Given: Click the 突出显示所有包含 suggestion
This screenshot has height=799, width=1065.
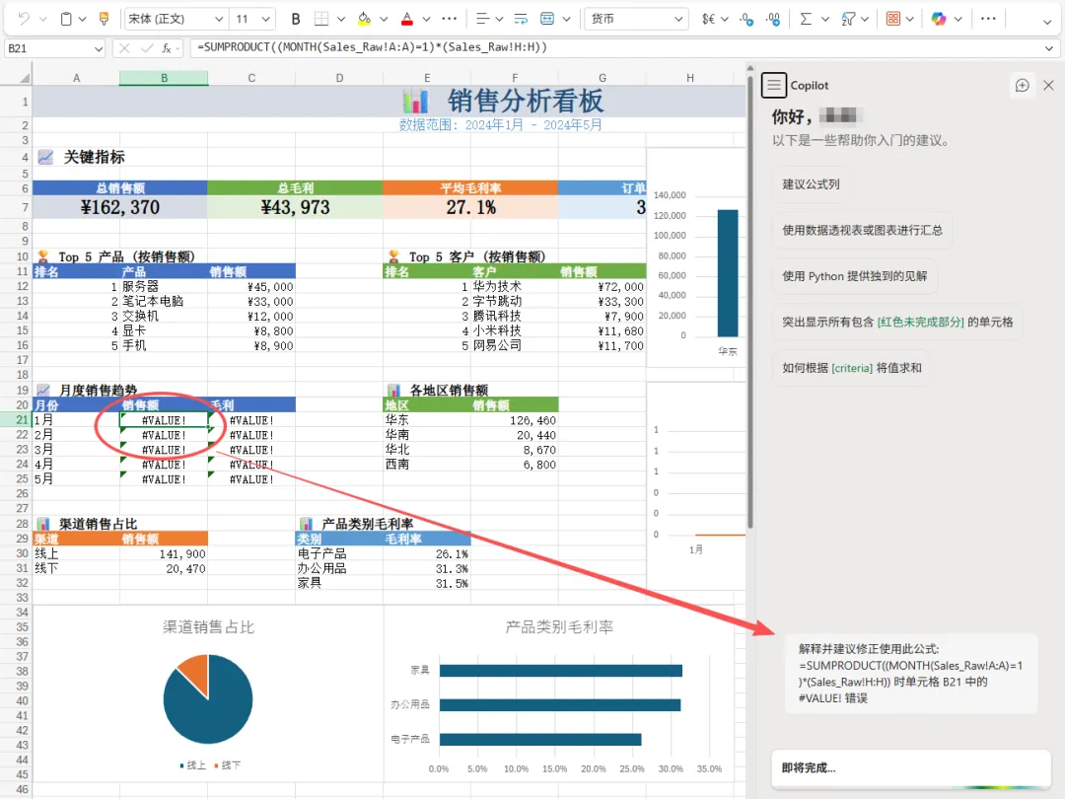Looking at the screenshot, I should [x=897, y=322].
